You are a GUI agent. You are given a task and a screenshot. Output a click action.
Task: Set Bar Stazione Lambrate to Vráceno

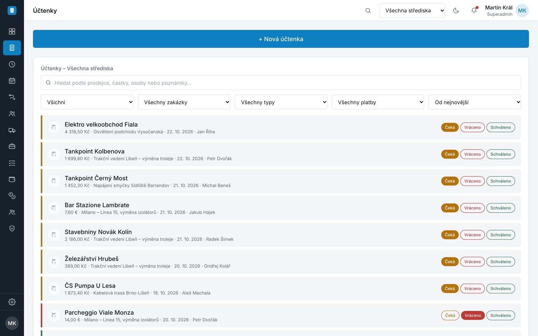(x=472, y=208)
